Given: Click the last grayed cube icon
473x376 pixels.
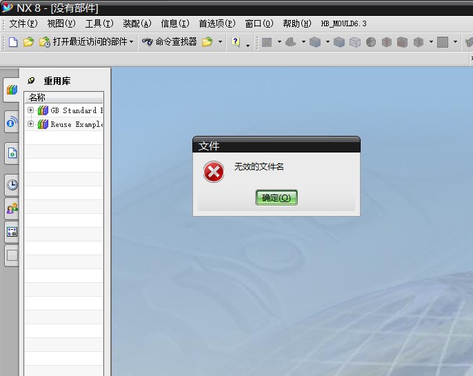Looking at the screenshot, I should tap(419, 42).
